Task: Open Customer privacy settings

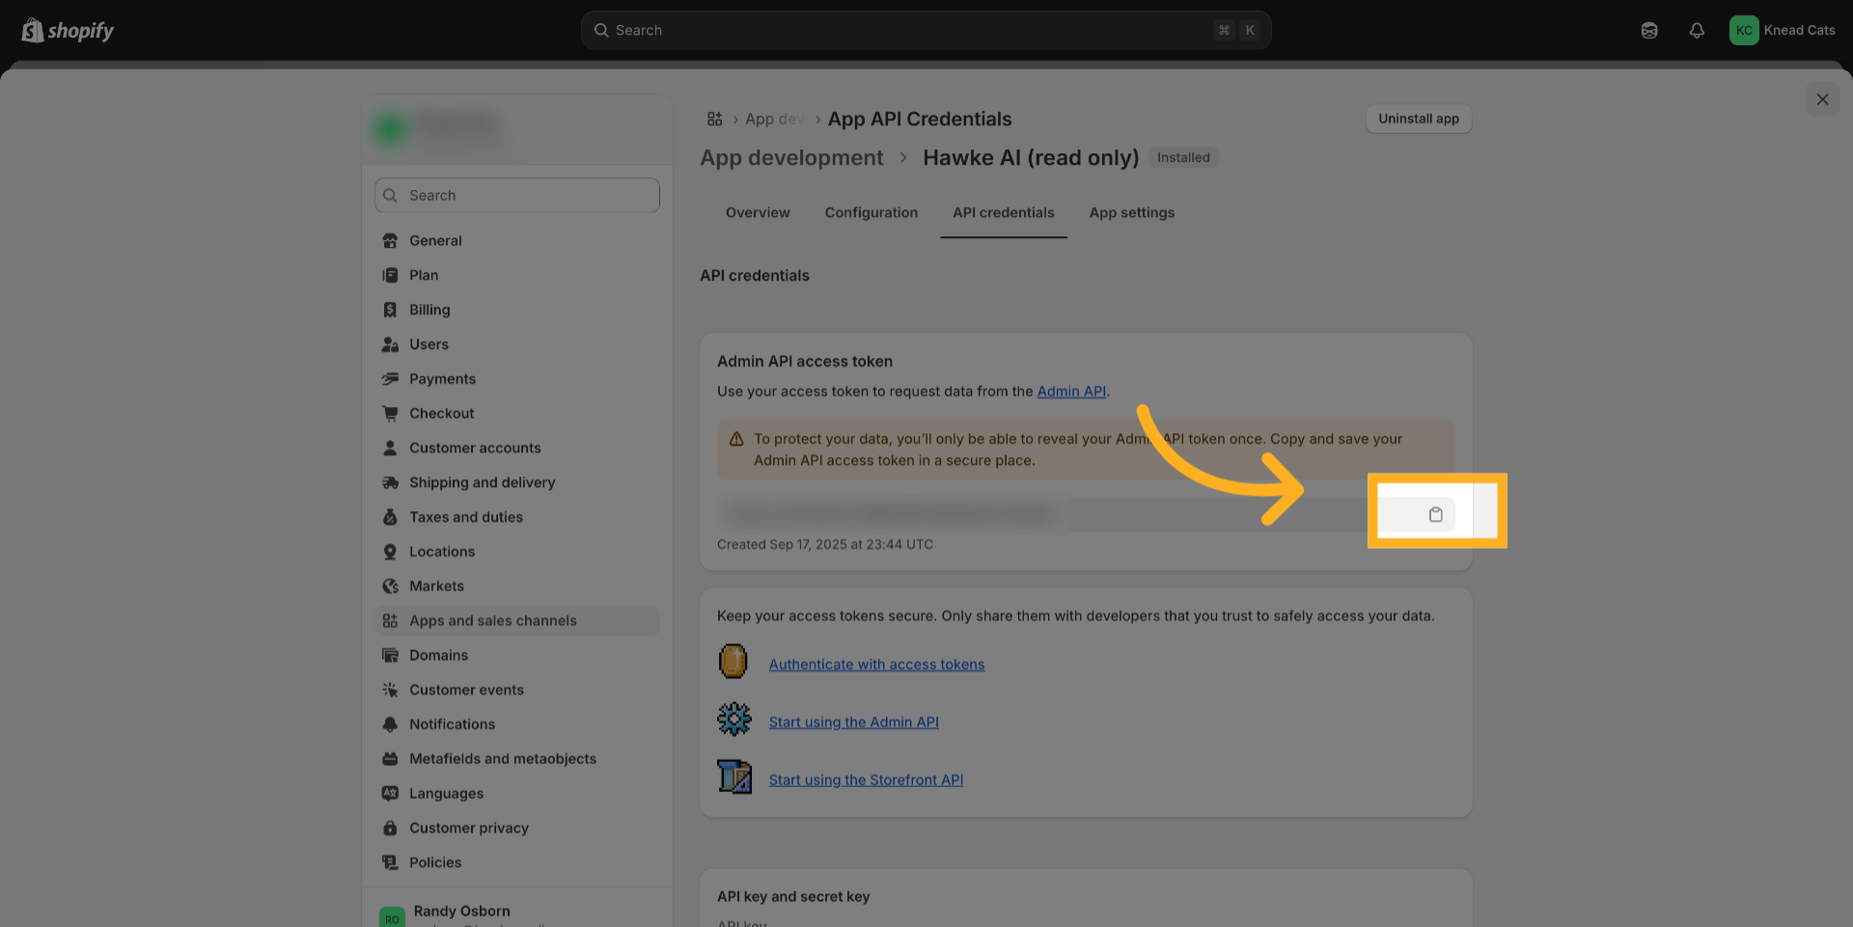Action: [x=468, y=828]
